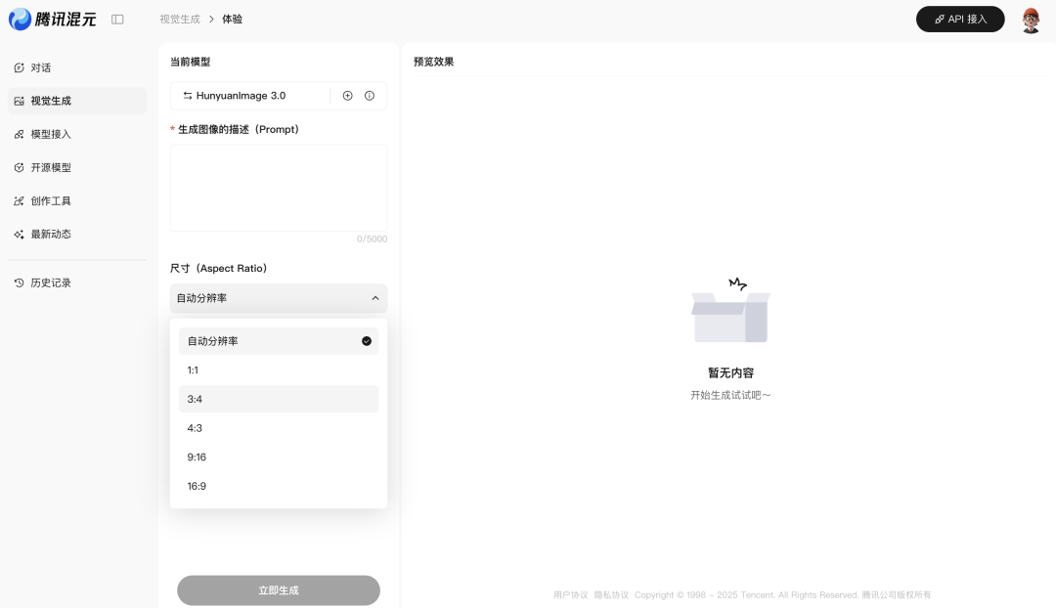Open 历史记录 history in the sidebar

(51, 282)
